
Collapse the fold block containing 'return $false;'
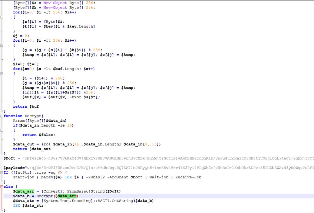pos(2,130)
